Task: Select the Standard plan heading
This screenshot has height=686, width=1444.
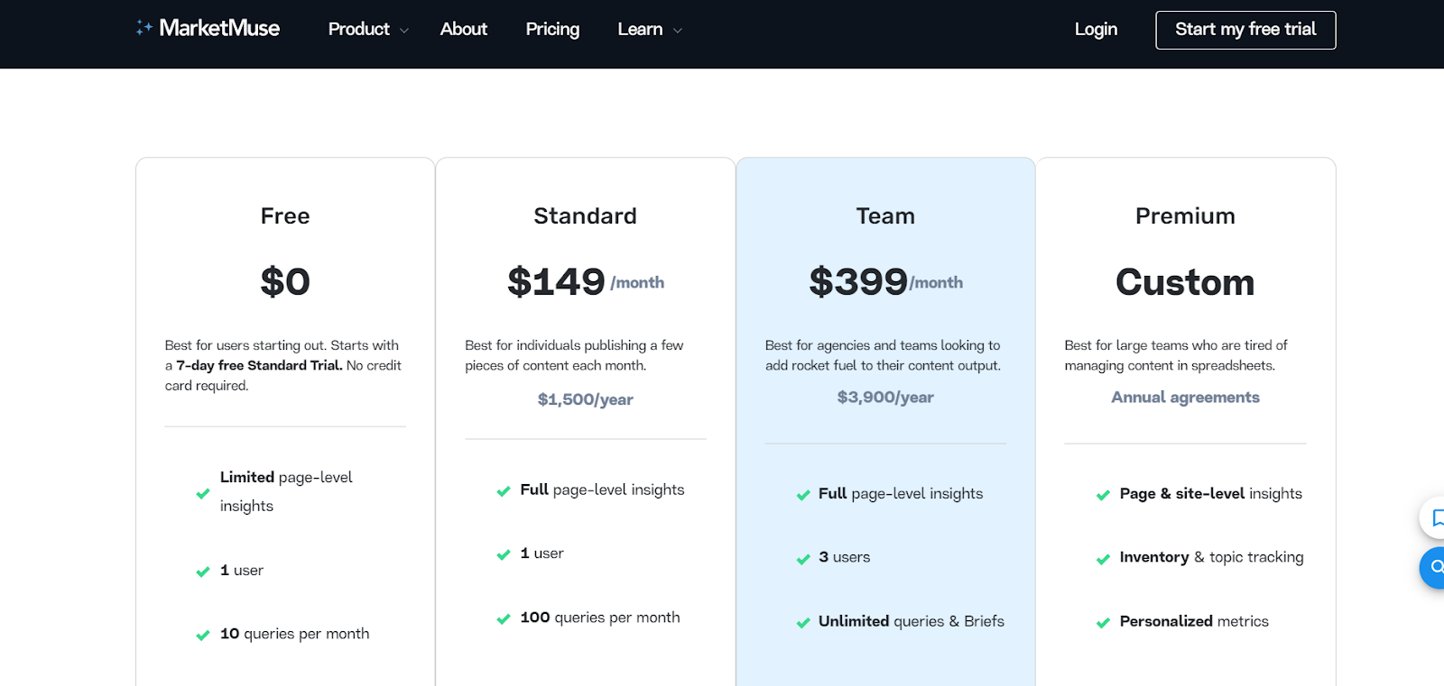Action: [x=585, y=216]
